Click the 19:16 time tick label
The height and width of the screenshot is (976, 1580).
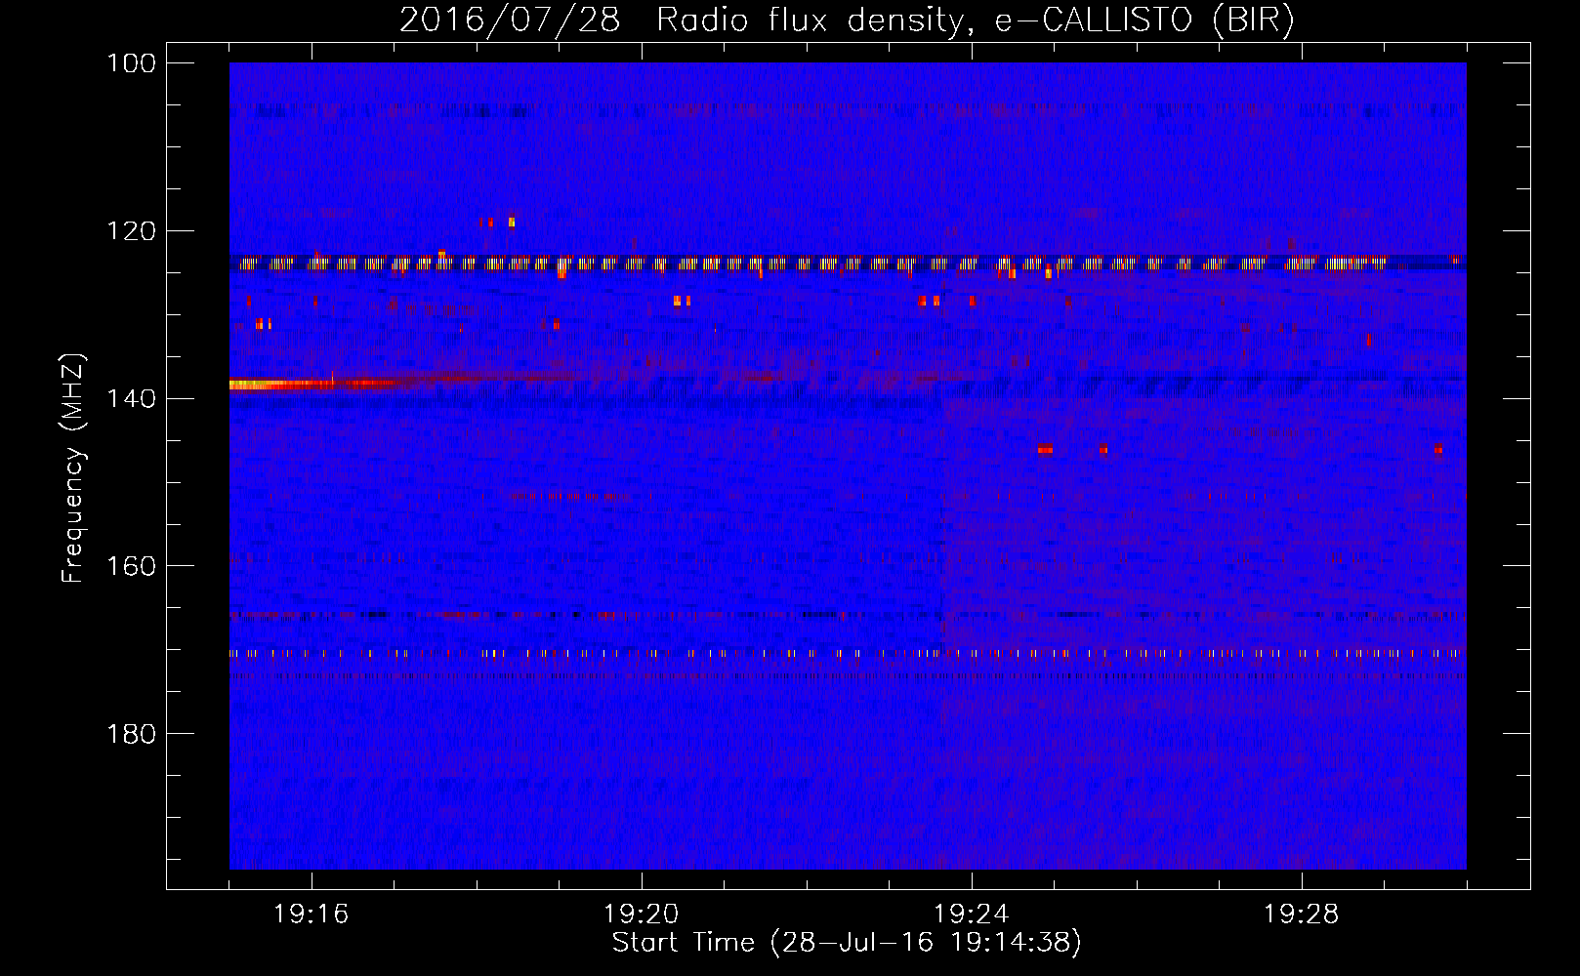pyautogui.click(x=312, y=915)
